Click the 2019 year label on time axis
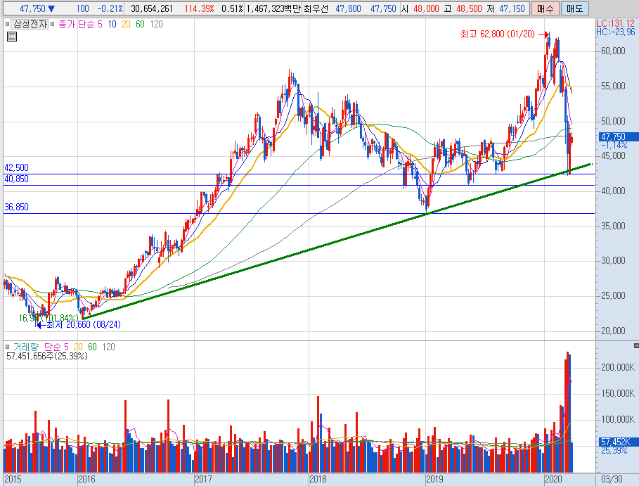The height and width of the screenshot is (486, 639). point(435,479)
